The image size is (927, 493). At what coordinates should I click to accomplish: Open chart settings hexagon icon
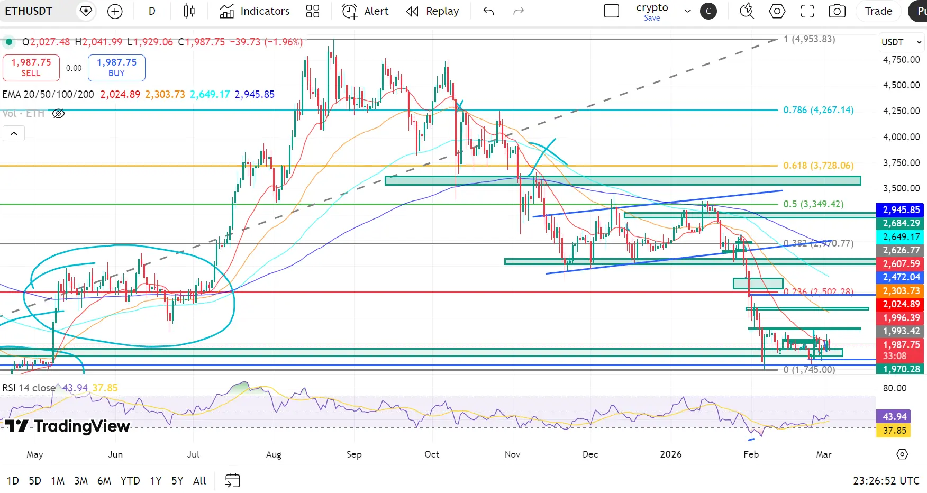coord(777,11)
